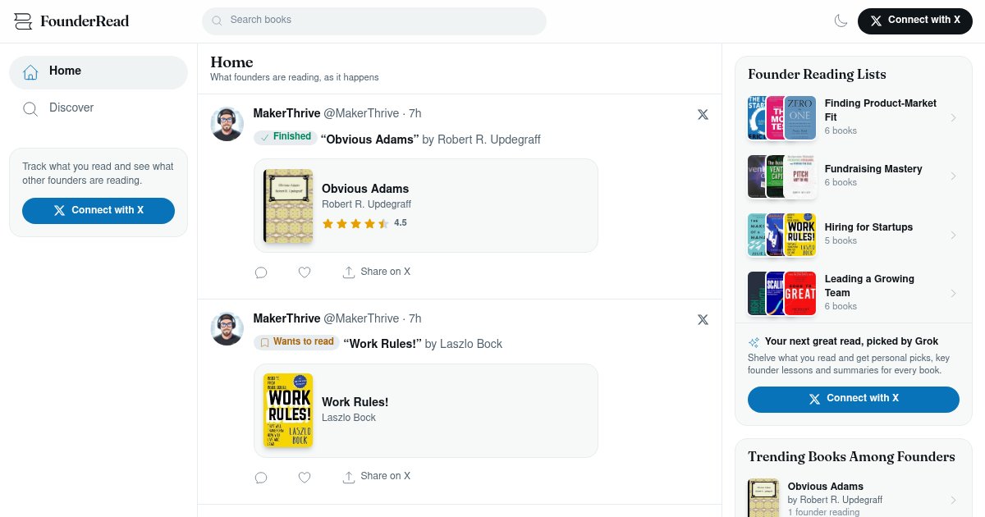Image resolution: width=985 pixels, height=517 pixels.
Task: Click the Wants to read badge
Action: point(296,342)
